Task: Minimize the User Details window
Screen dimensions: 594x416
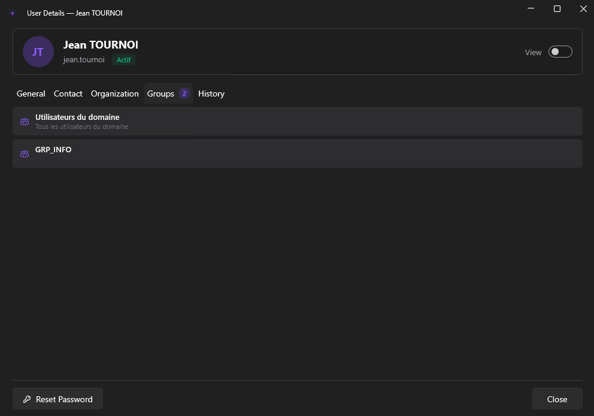Action: pos(531,8)
